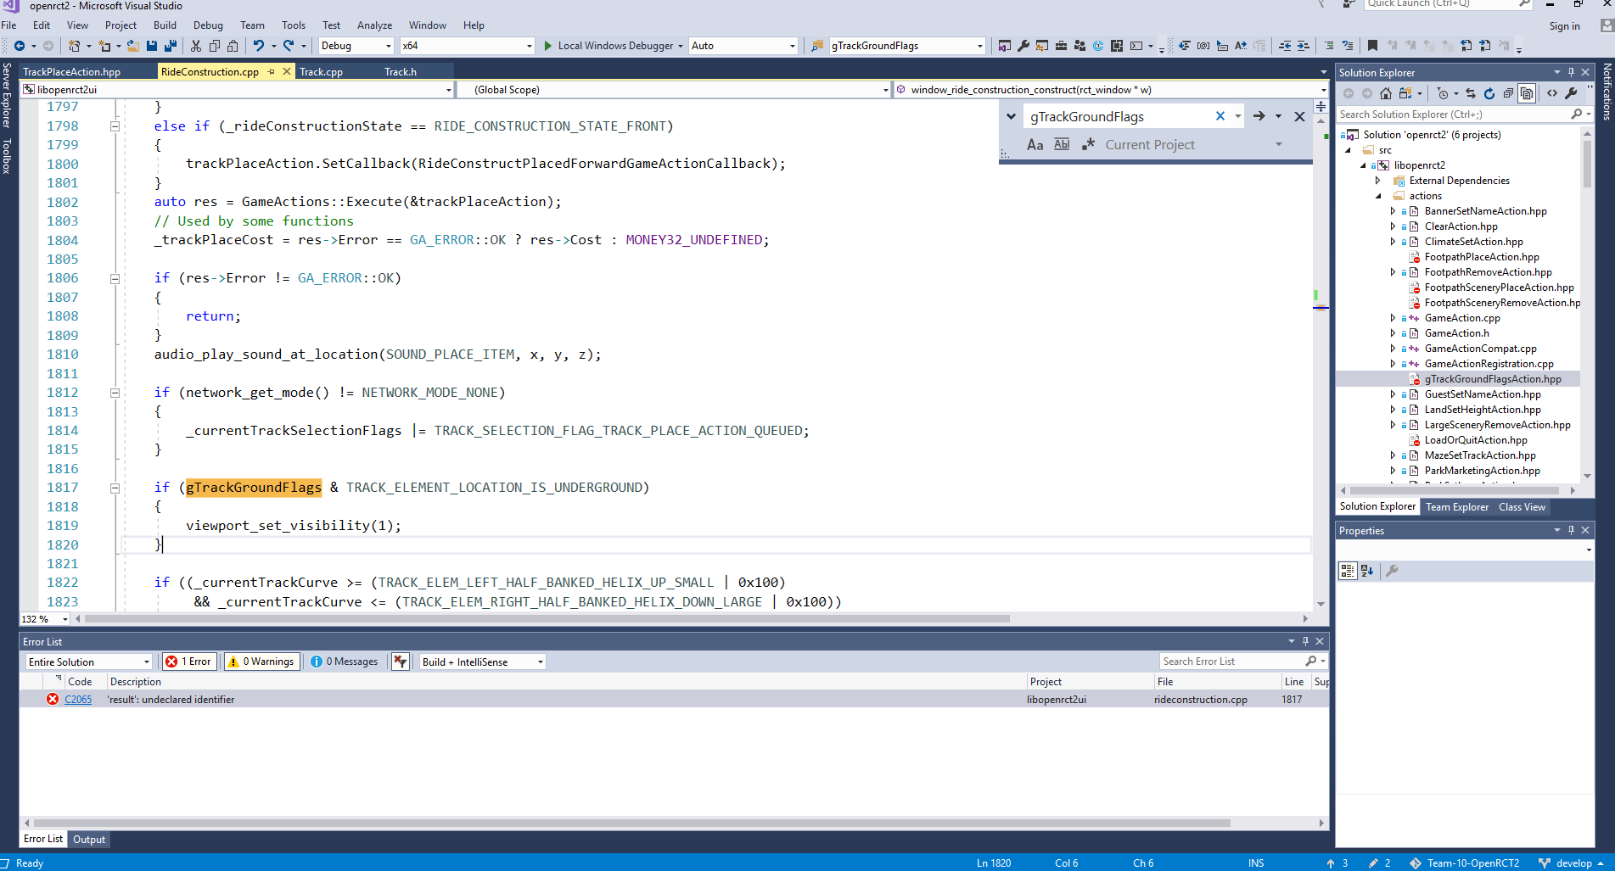Collapse All items in Solution Explorer
Viewport: 1615px width, 871px height.
[1509, 93]
